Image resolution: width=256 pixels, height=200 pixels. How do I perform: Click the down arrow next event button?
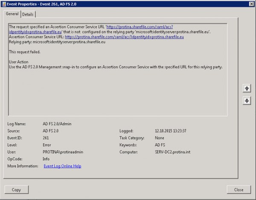click(x=247, y=101)
